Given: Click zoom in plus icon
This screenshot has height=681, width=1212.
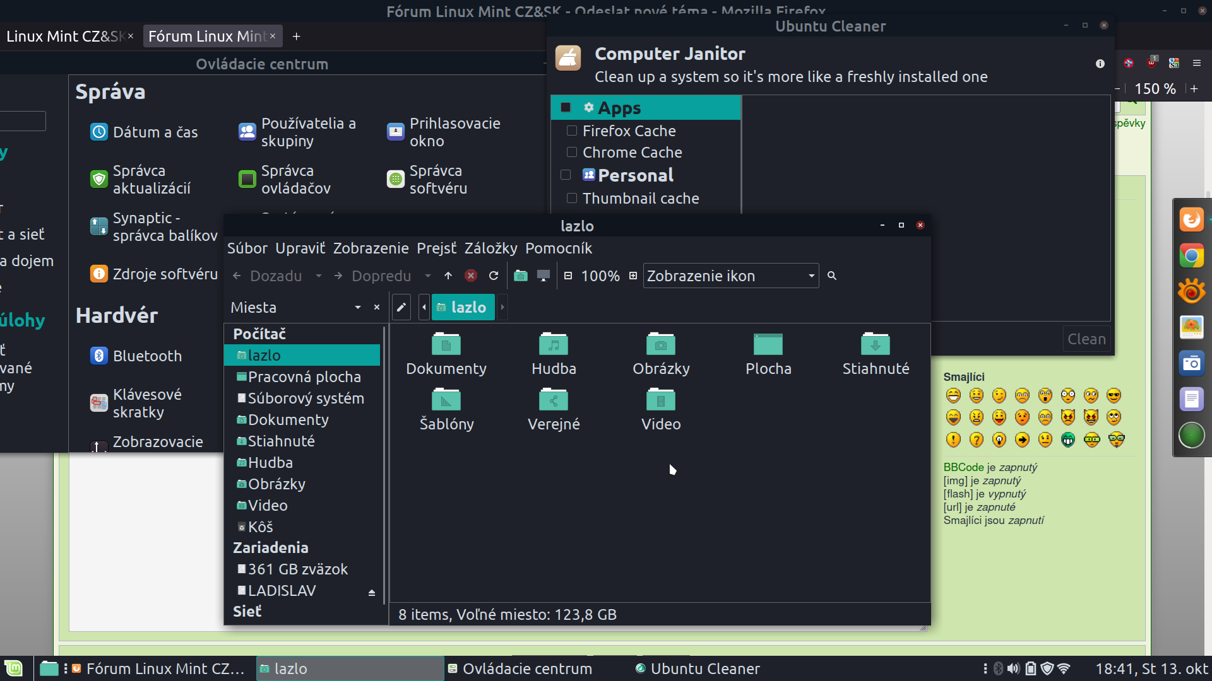Looking at the screenshot, I should [633, 276].
